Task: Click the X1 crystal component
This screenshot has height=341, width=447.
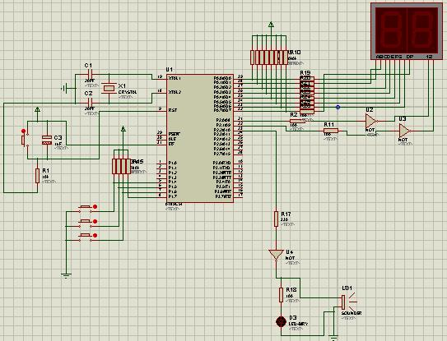Action: [x=109, y=89]
